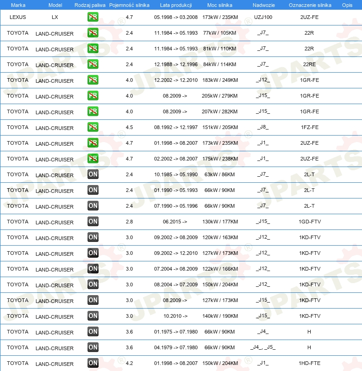Click the 06.2015 -> production date cell

pos(175,222)
